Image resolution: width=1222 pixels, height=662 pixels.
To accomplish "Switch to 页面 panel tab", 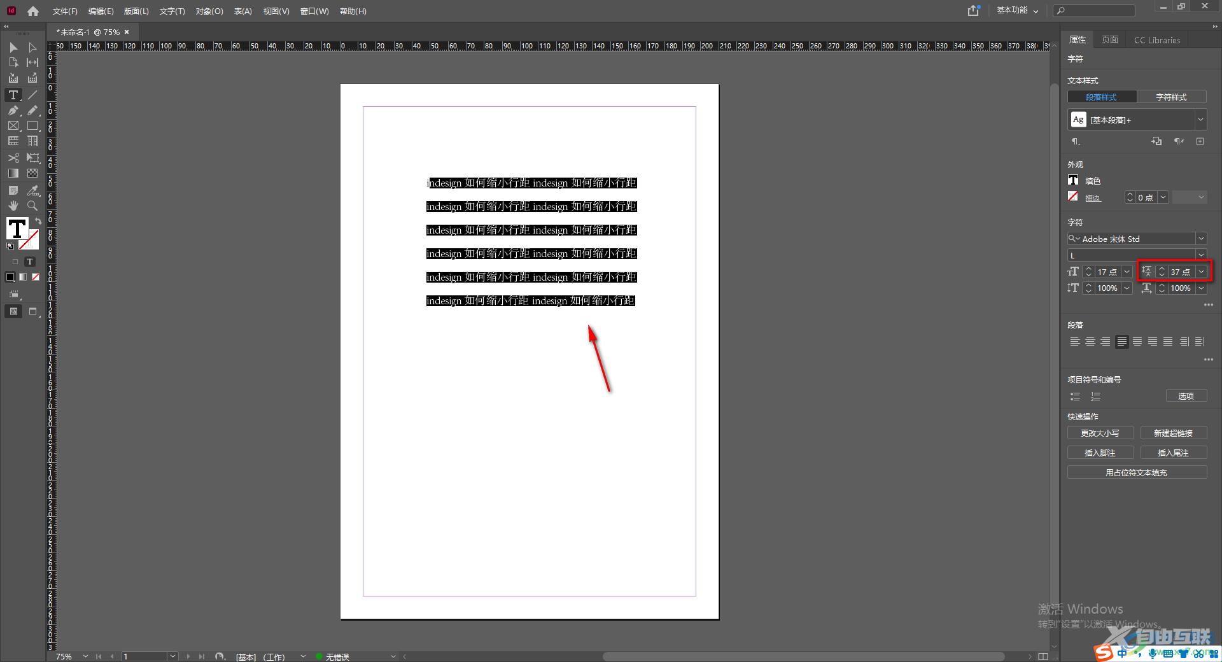I will click(1110, 39).
